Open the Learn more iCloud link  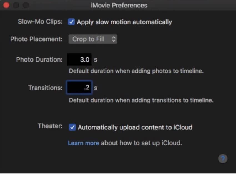coord(83,143)
